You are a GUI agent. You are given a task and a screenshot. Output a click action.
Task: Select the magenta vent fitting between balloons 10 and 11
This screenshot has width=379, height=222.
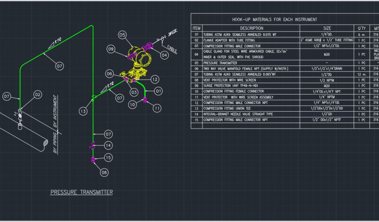tap(145, 100)
